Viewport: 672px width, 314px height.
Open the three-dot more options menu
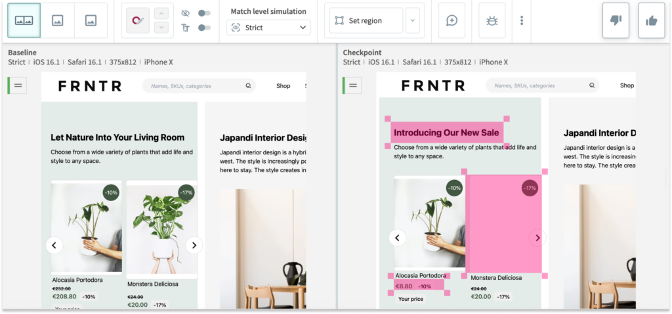tap(522, 20)
